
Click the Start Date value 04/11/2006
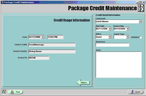(x=102, y=29)
